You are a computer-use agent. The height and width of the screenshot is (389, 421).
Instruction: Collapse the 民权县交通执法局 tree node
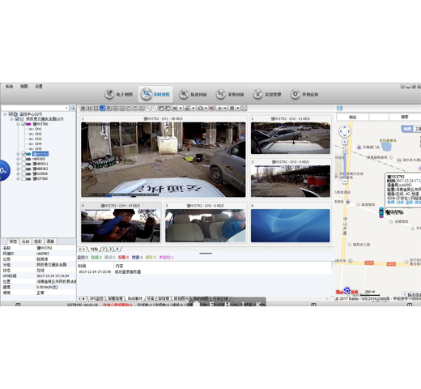[x=11, y=119]
